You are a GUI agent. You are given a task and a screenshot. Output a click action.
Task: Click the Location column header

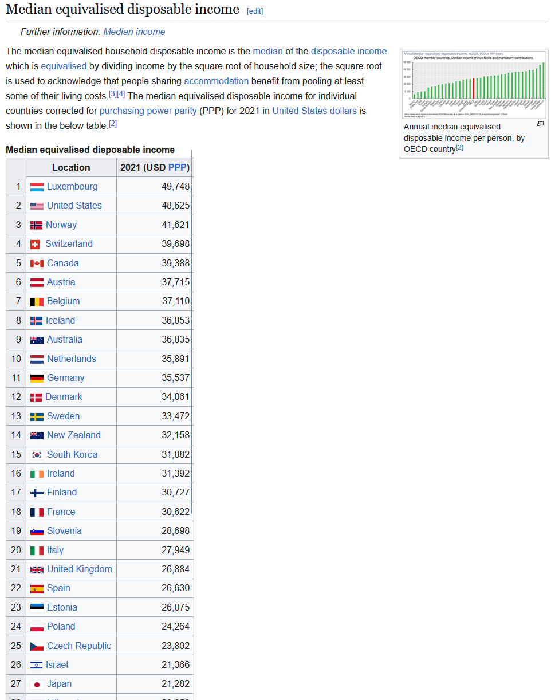(x=71, y=167)
